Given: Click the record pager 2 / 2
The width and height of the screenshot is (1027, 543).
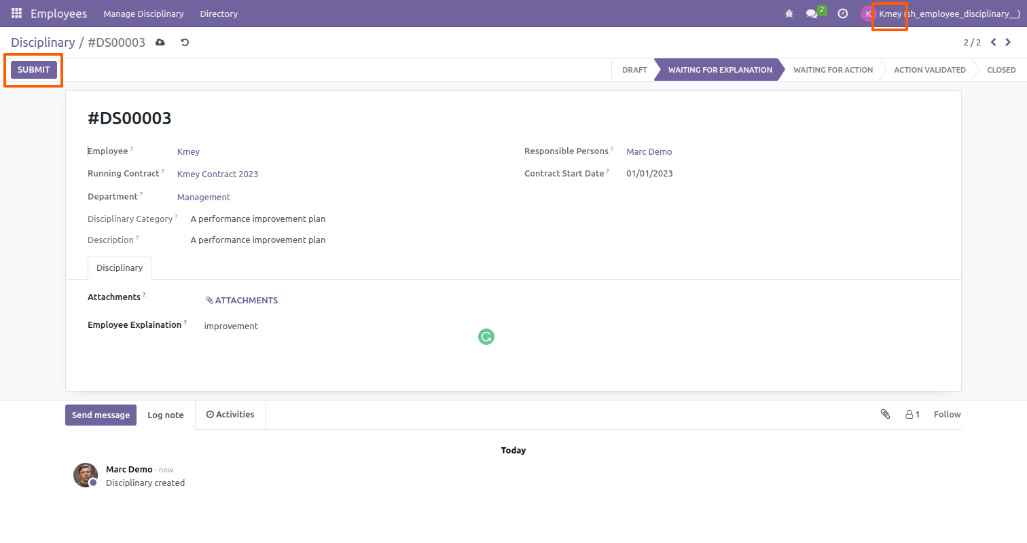Looking at the screenshot, I should (x=972, y=42).
